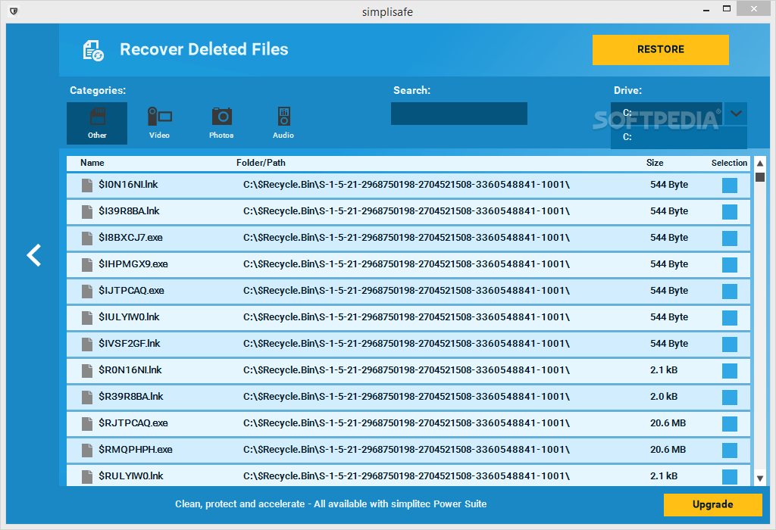
Task: Toggle selection box for $IVSF2GF.lnk
Action: [x=730, y=344]
